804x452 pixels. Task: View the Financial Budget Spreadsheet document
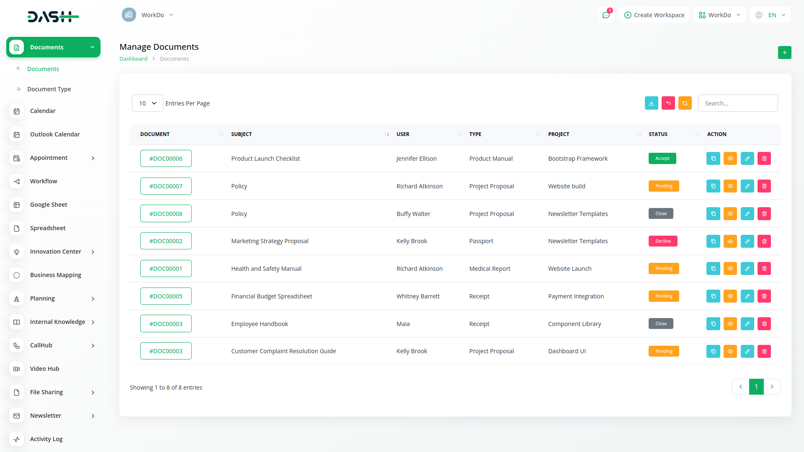(x=730, y=296)
